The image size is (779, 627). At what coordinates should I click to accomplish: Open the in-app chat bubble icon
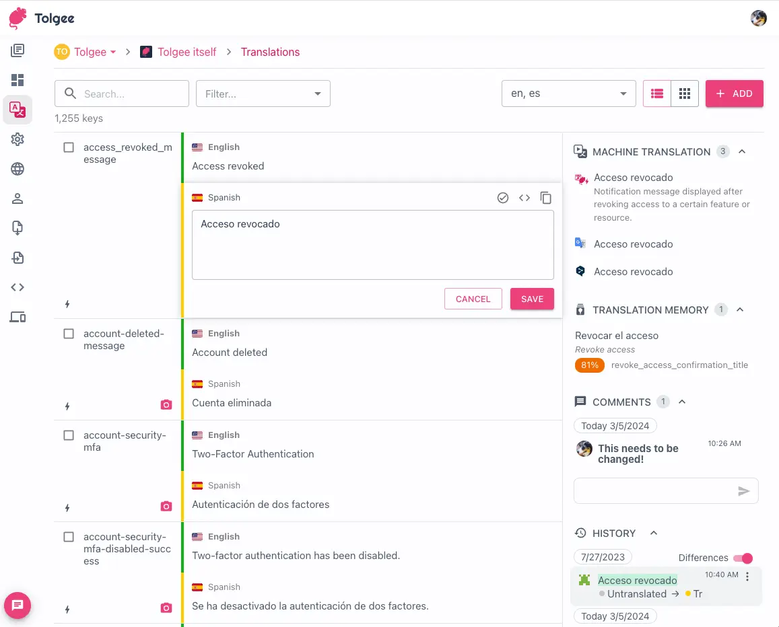click(x=17, y=605)
